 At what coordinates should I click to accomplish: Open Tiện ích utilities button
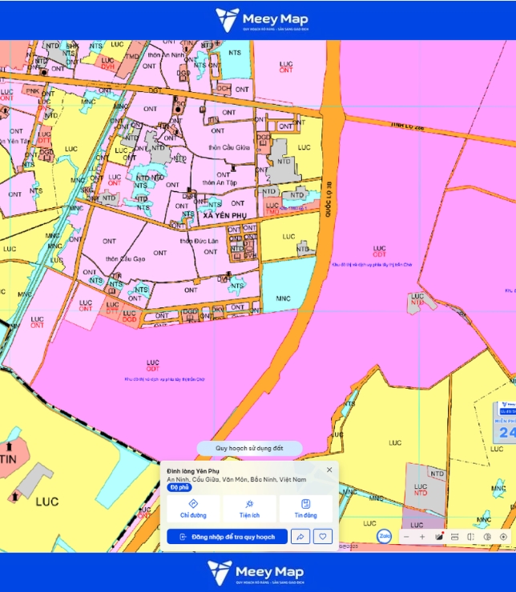coord(249,509)
